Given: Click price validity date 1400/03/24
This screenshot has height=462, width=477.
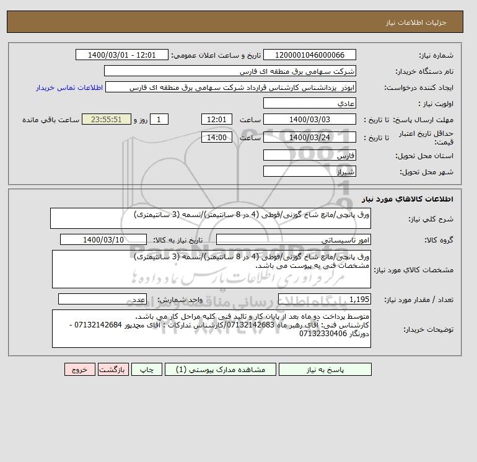Looking at the screenshot, I should coord(309,137).
